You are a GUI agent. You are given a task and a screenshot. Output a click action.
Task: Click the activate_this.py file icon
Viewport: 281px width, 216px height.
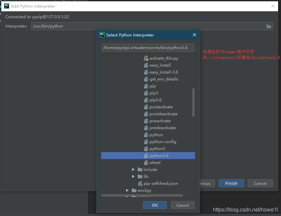pyautogui.click(x=146, y=58)
